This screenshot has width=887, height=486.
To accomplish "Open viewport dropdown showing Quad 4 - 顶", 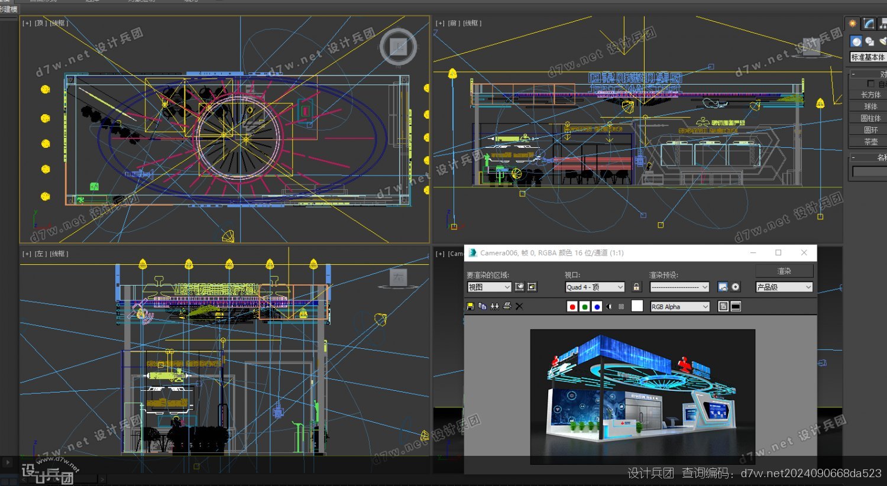I will click(x=595, y=287).
